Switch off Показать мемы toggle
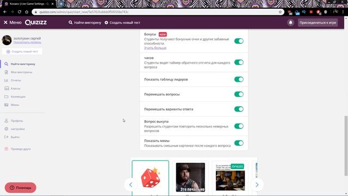This screenshot has width=348, height=196. [x=239, y=143]
